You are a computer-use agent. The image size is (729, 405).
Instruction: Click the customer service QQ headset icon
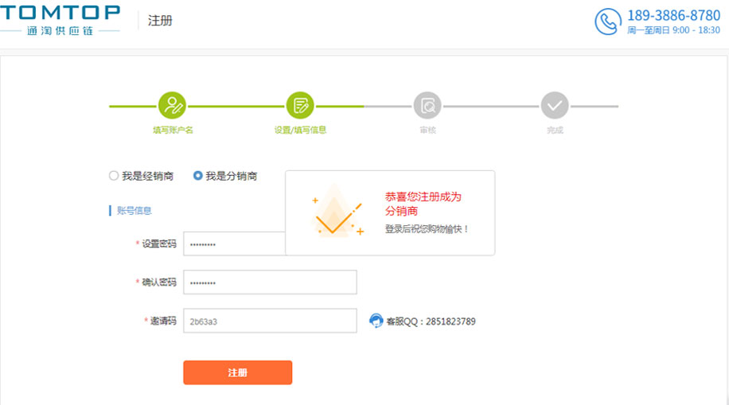[376, 321]
